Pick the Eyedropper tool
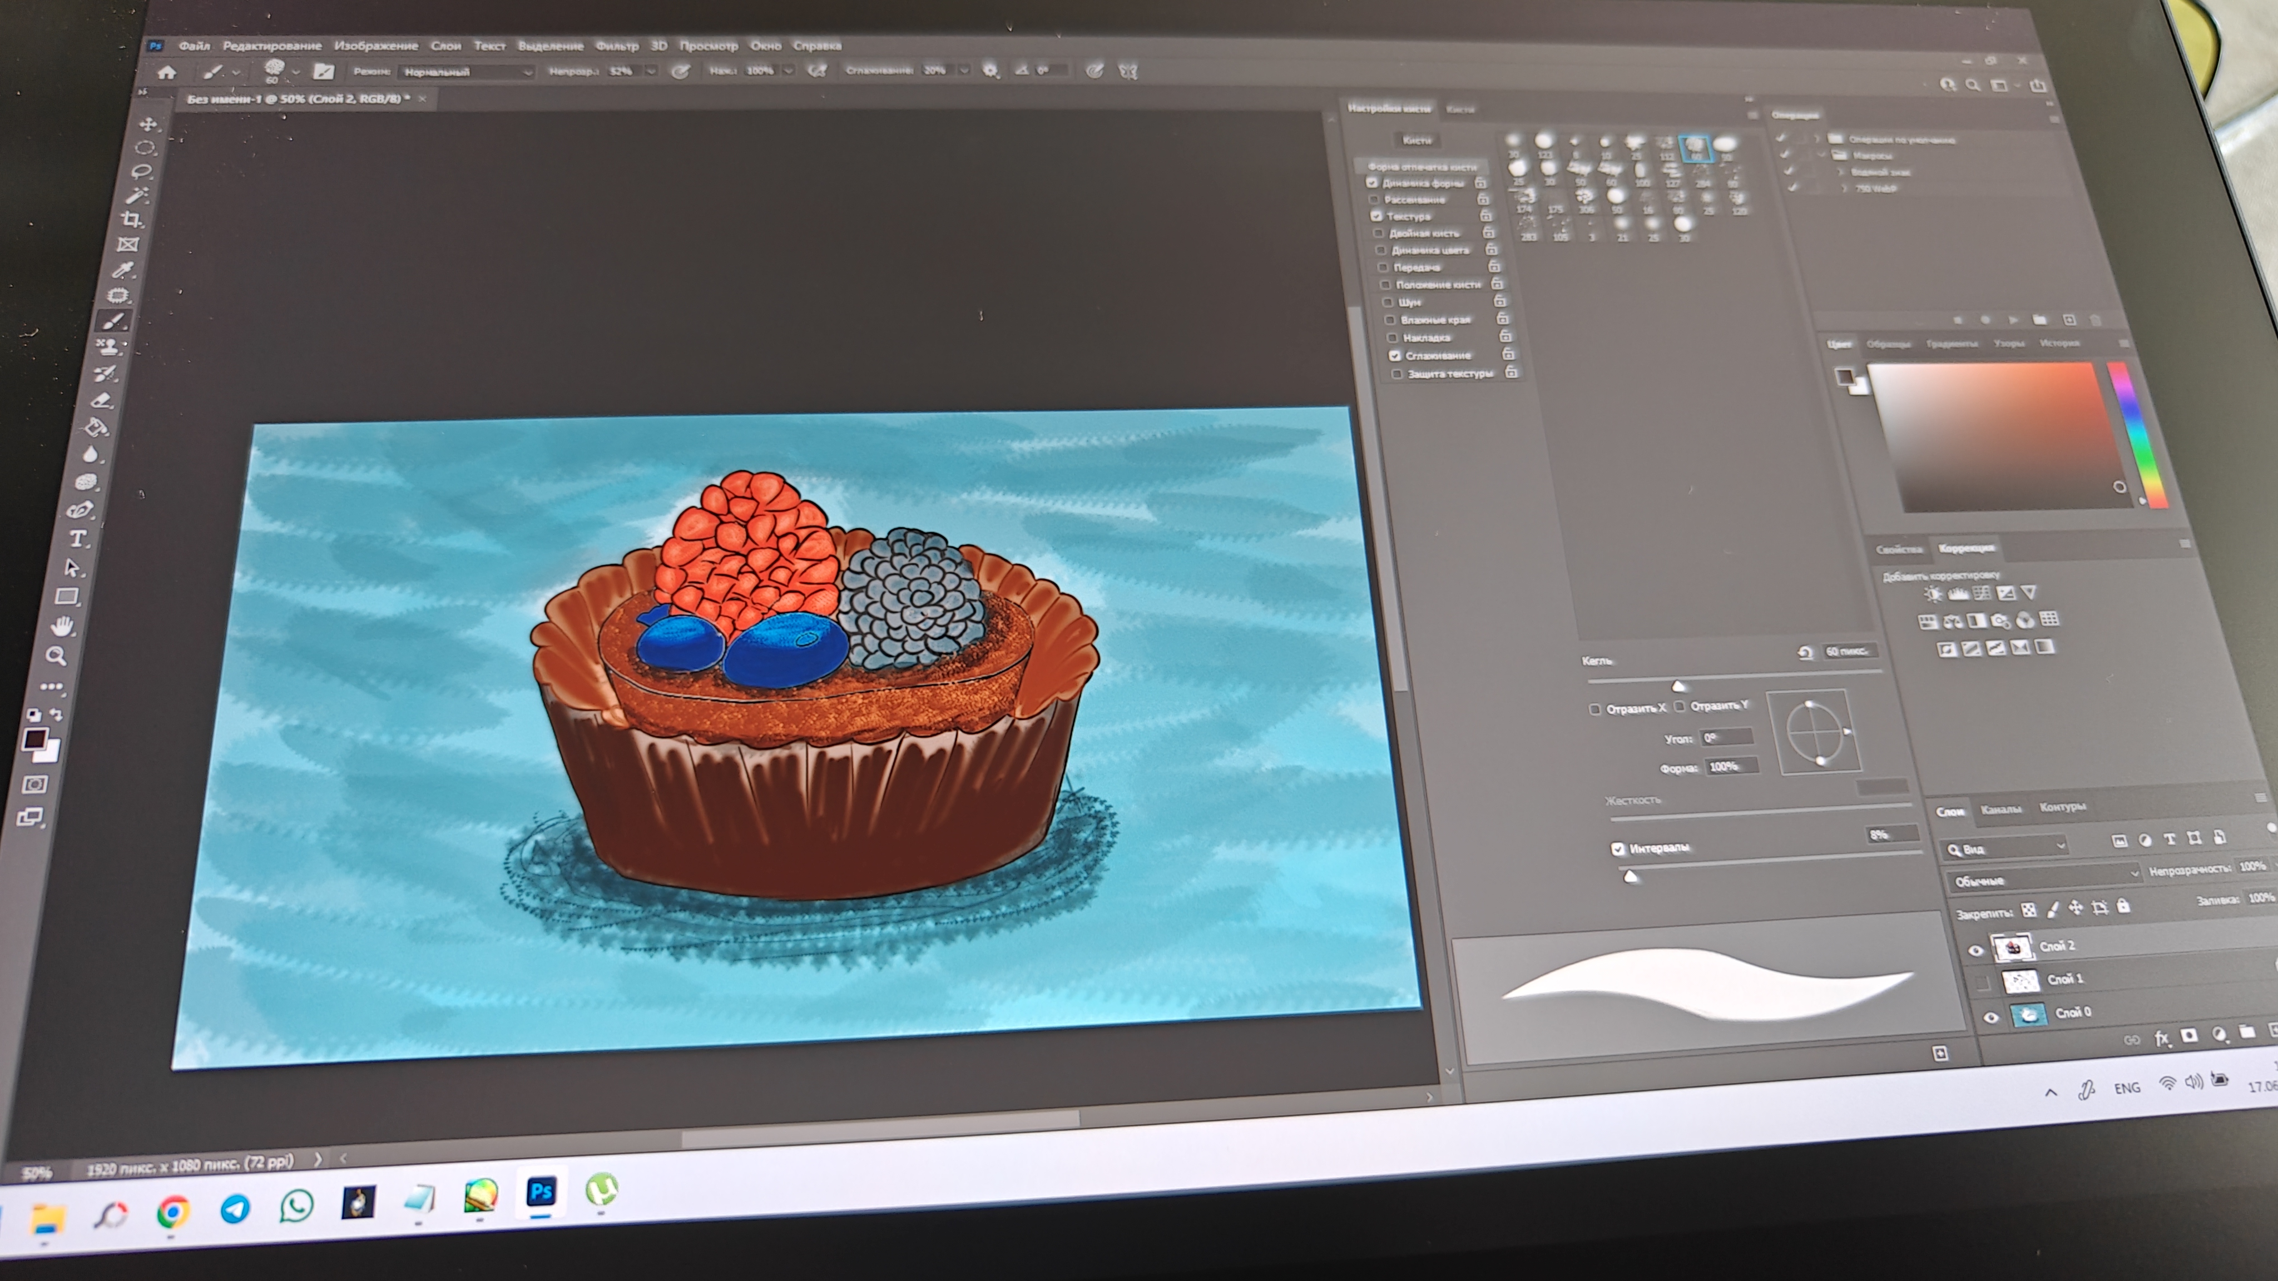The image size is (2278, 1281). tap(123, 270)
